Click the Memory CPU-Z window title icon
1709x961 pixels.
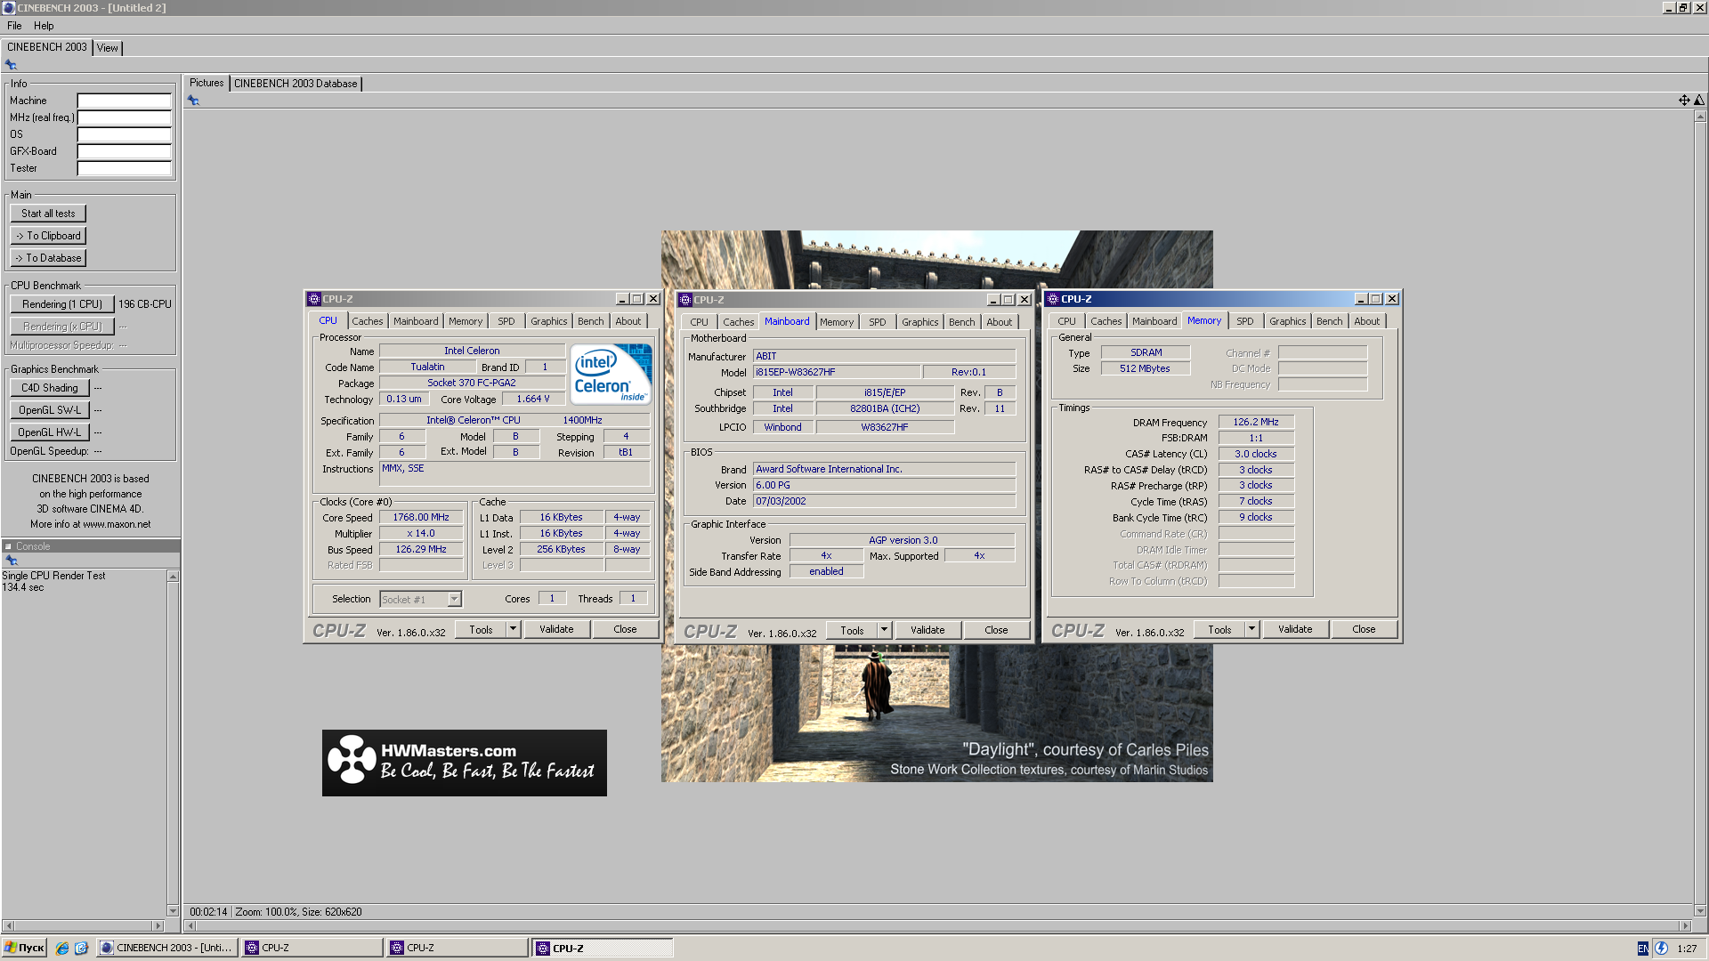[1053, 300]
